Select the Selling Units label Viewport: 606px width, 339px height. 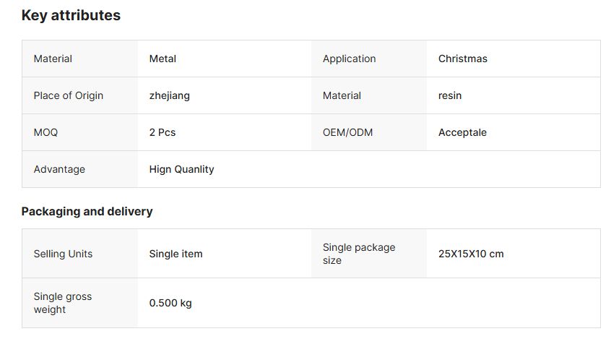pyautogui.click(x=63, y=254)
